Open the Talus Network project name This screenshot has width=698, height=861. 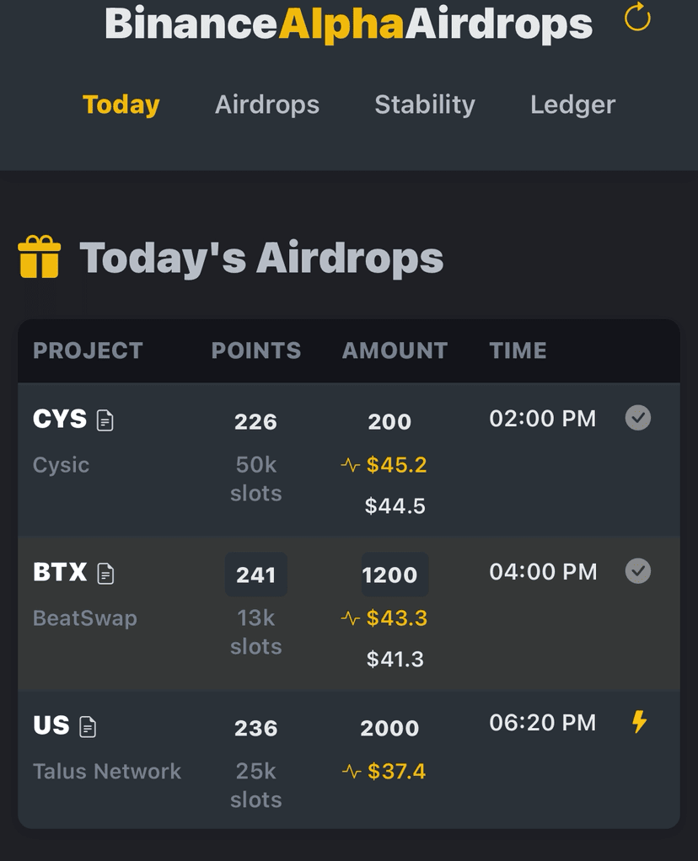[107, 772]
